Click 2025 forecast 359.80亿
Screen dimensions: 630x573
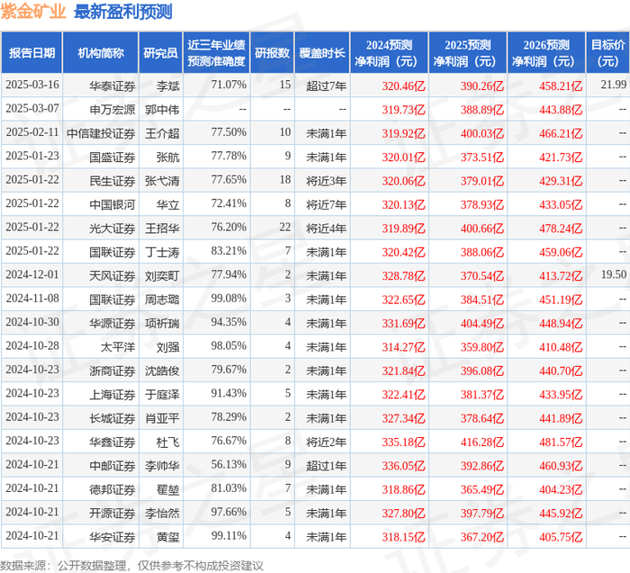[x=482, y=347]
